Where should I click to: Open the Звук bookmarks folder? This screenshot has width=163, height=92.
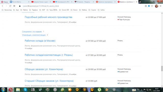[x=16, y=10]
